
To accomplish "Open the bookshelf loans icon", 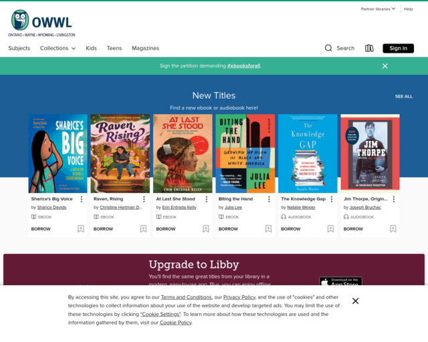I will pyautogui.click(x=369, y=48).
